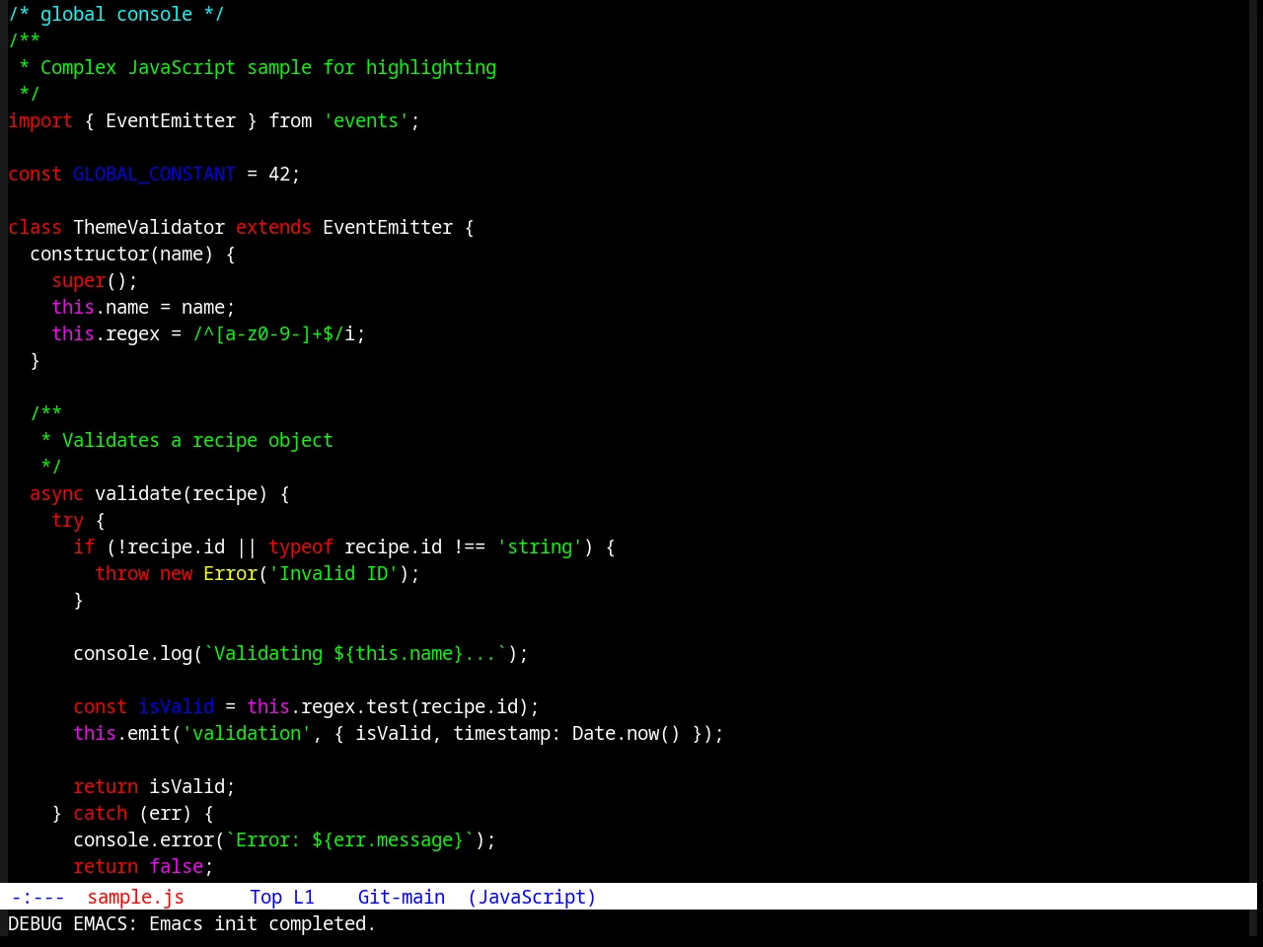Click the template string `Validating ${this.name}...`

click(355, 653)
